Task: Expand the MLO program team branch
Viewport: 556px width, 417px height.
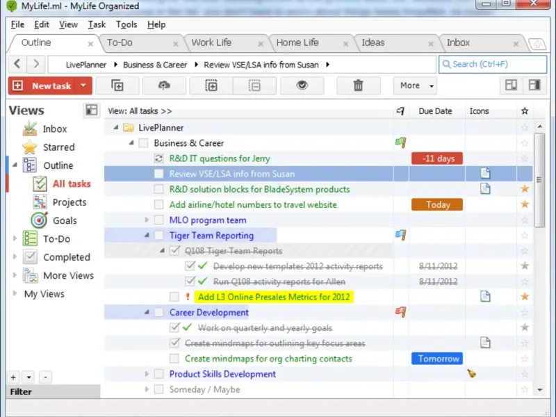Action: (x=147, y=220)
